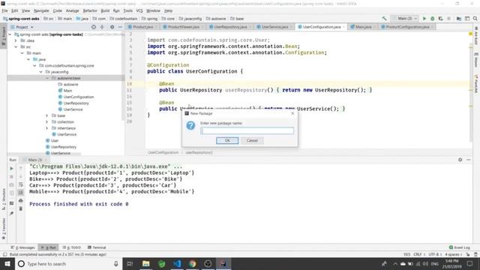Image resolution: width=480 pixels, height=270 pixels.
Task: Click the pin tab icon in Run panel
Action: (11, 213)
